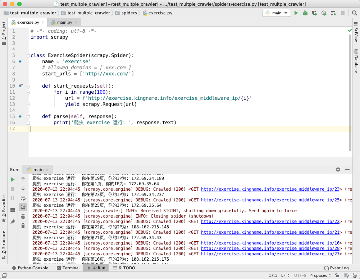
Task: Open the main run configuration dropdown
Action: [277, 13]
